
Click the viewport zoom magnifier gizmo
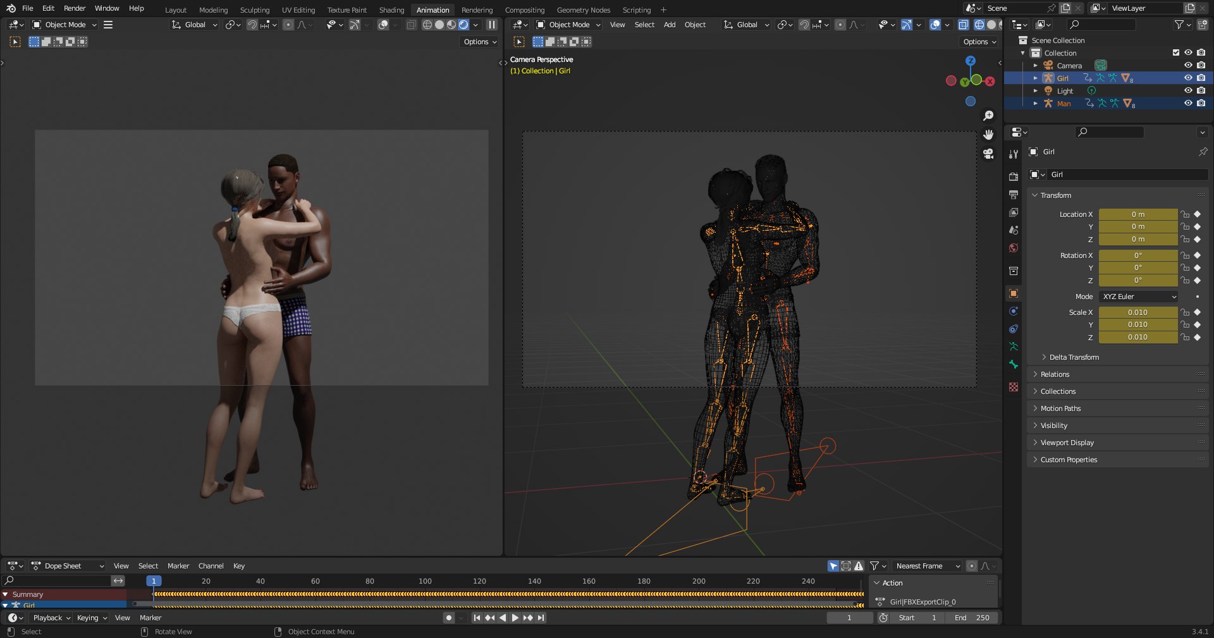tap(988, 116)
